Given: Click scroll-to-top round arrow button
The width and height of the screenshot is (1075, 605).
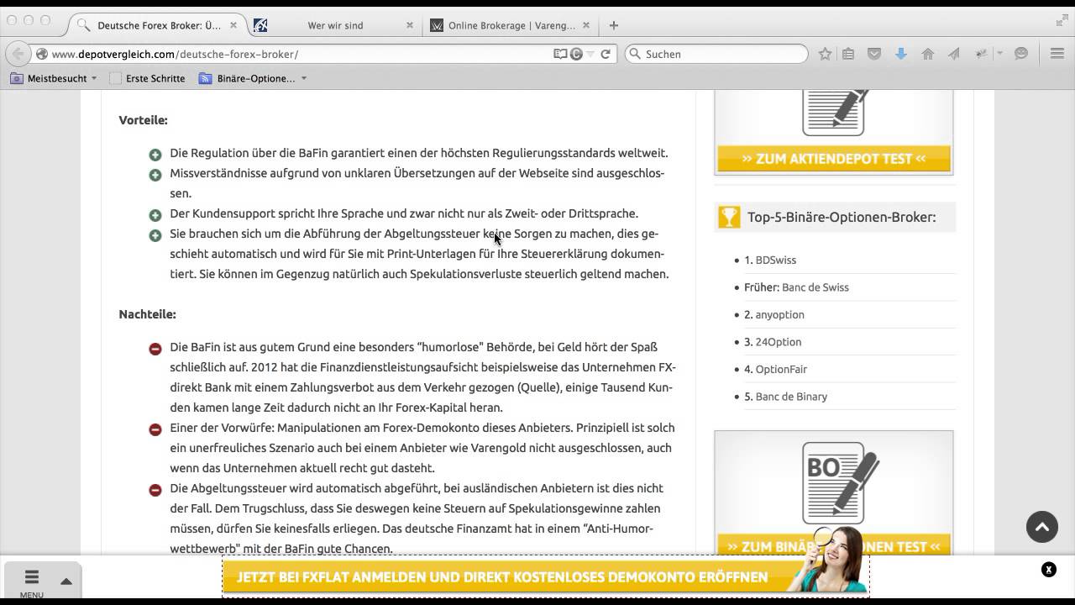Looking at the screenshot, I should pyautogui.click(x=1042, y=527).
